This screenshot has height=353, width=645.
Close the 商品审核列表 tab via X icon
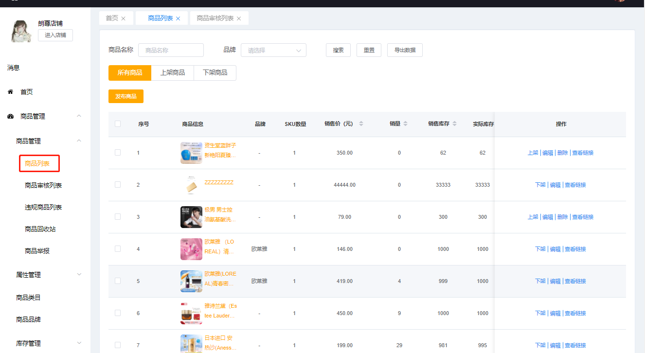(239, 18)
